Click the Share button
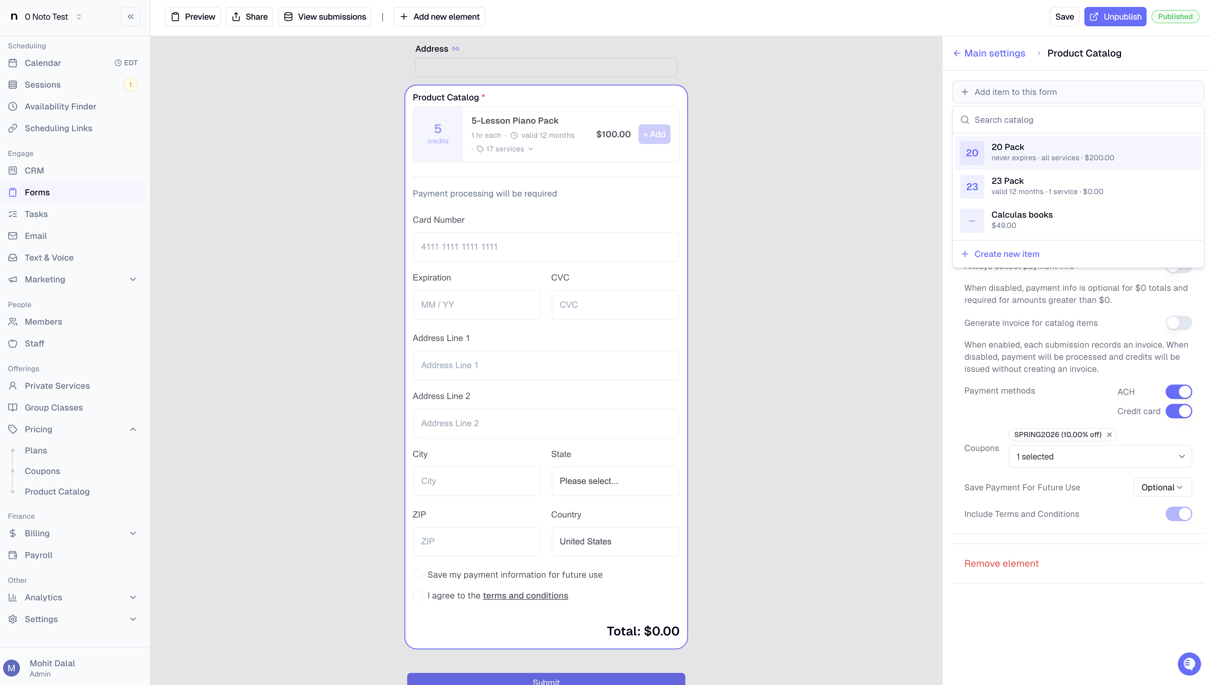Image resolution: width=1211 pixels, height=685 pixels. click(249, 16)
